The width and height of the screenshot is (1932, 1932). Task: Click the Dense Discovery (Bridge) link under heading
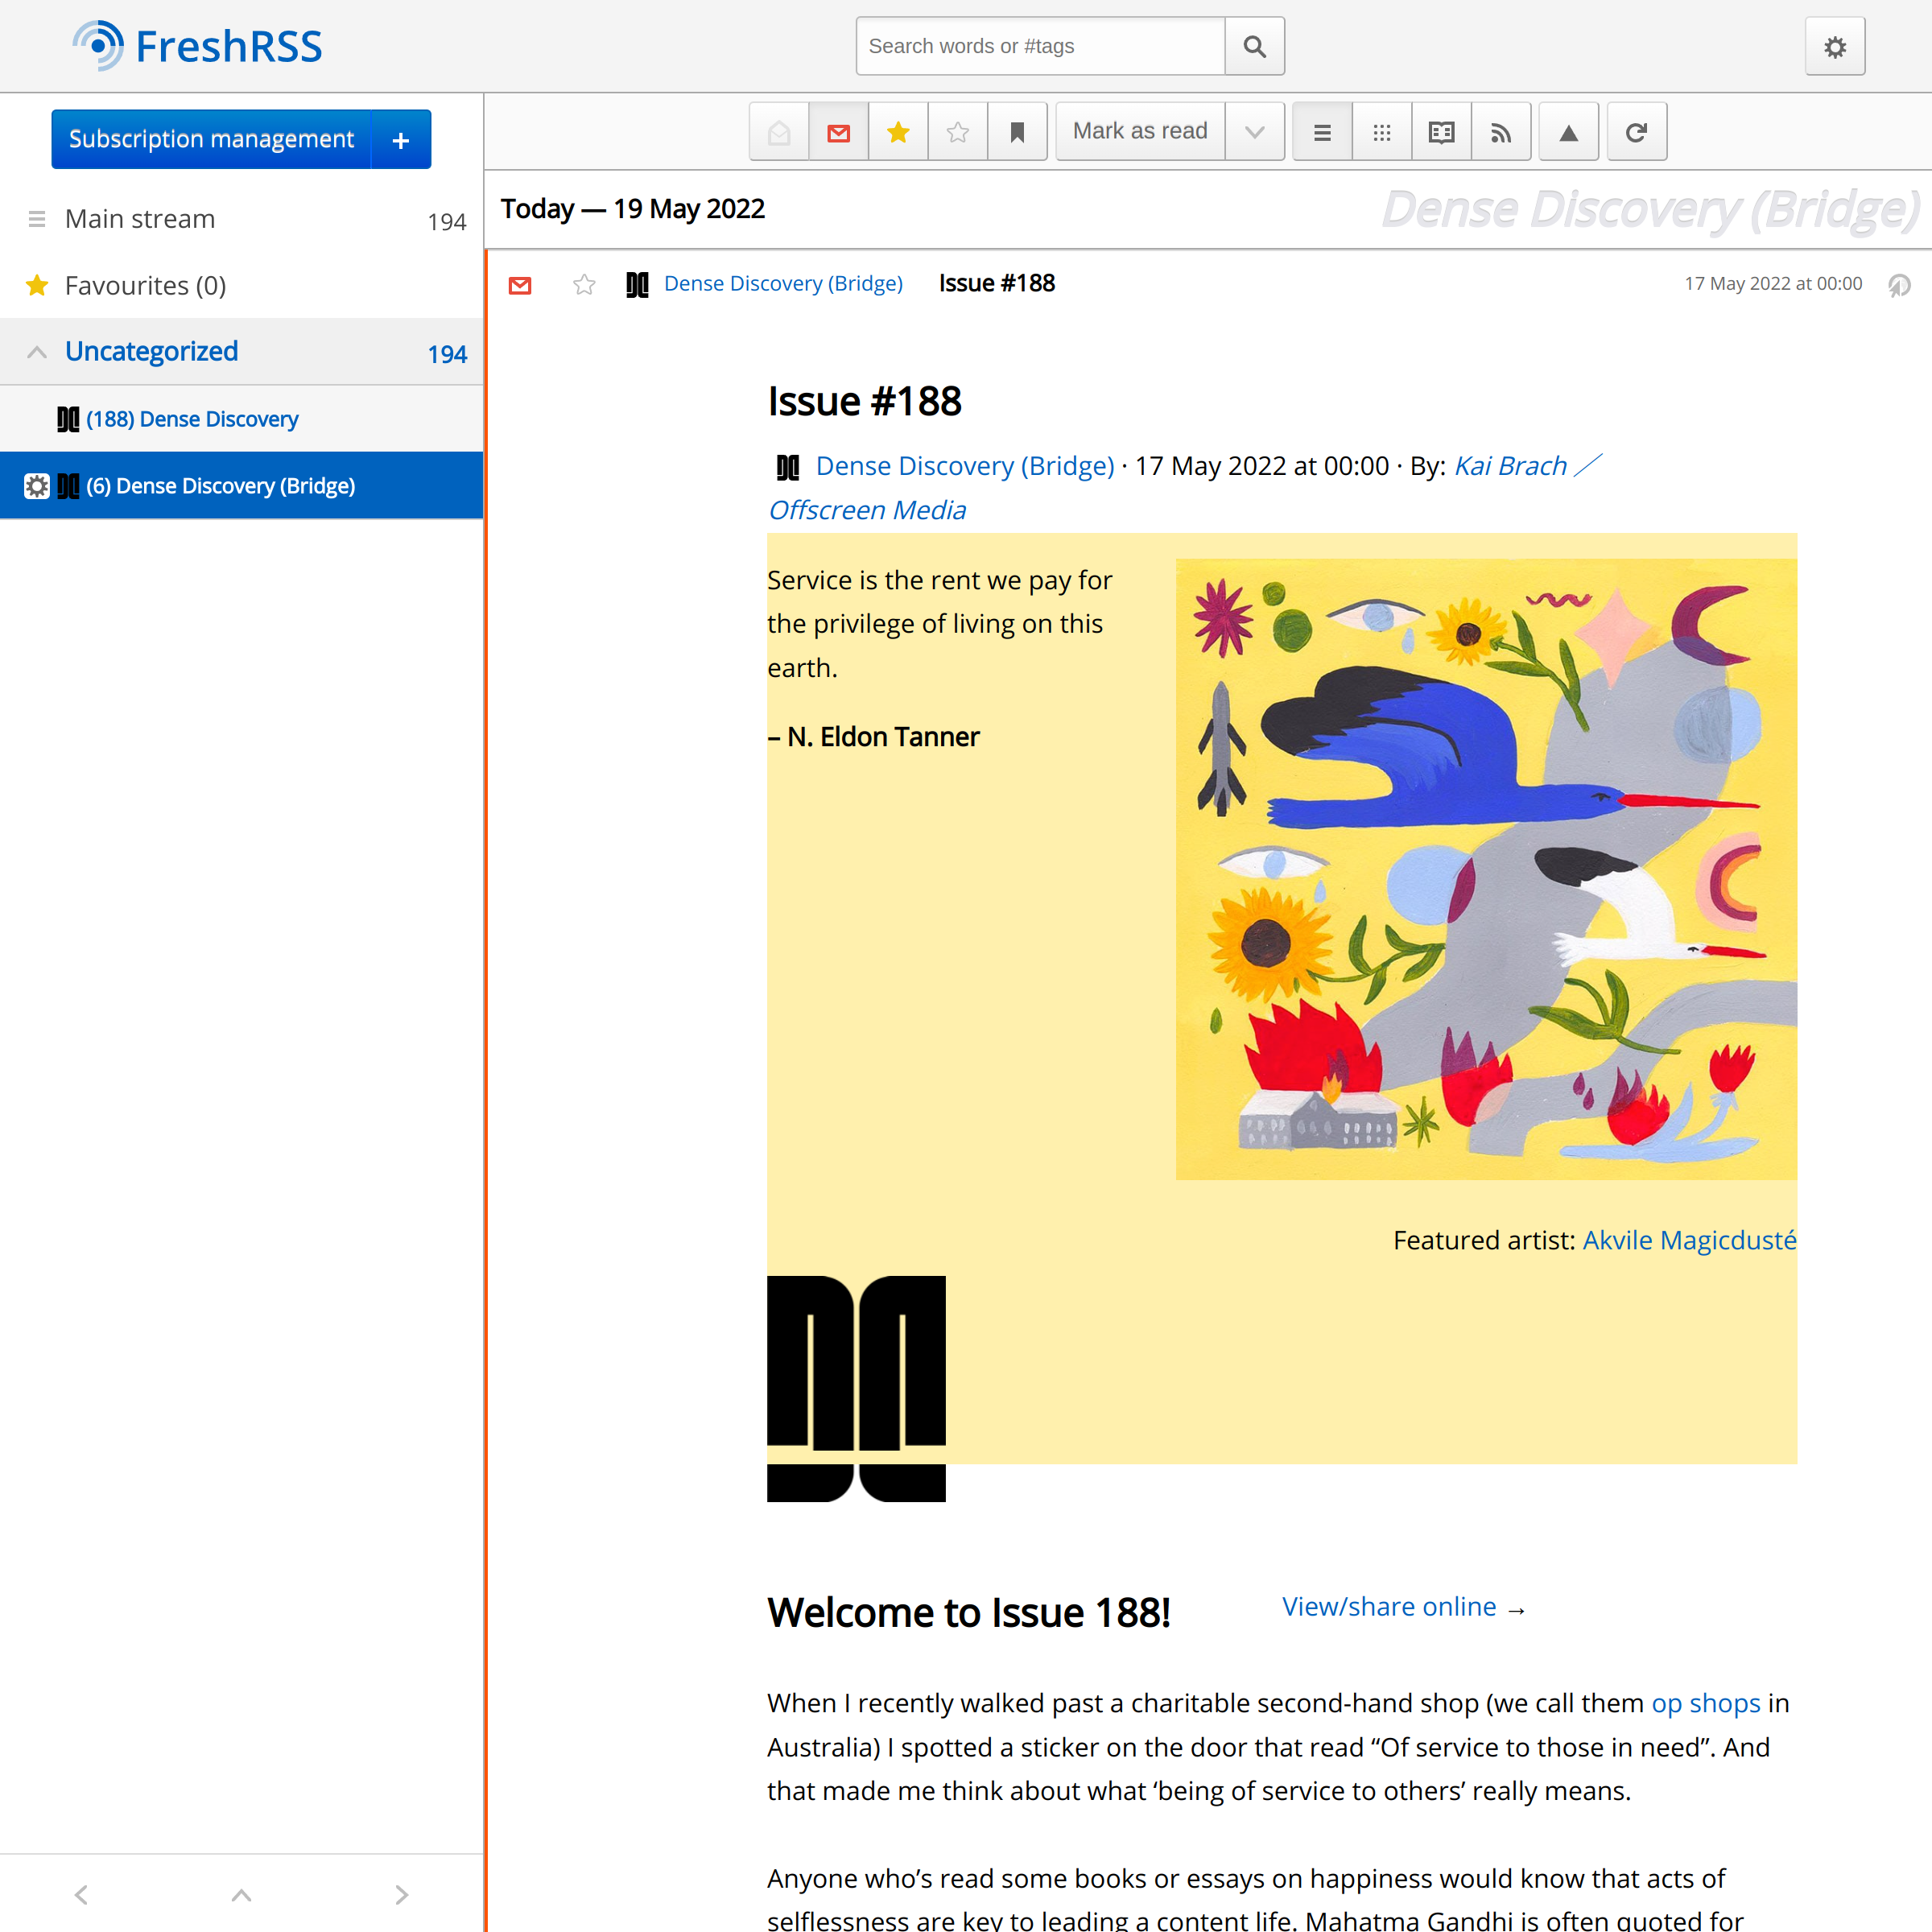[965, 466]
